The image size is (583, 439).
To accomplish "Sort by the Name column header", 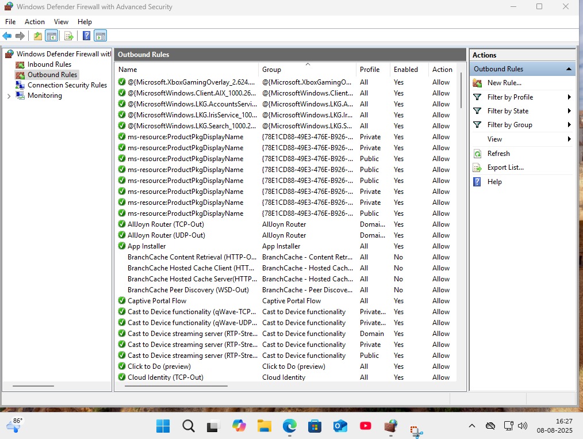I will [186, 70].
